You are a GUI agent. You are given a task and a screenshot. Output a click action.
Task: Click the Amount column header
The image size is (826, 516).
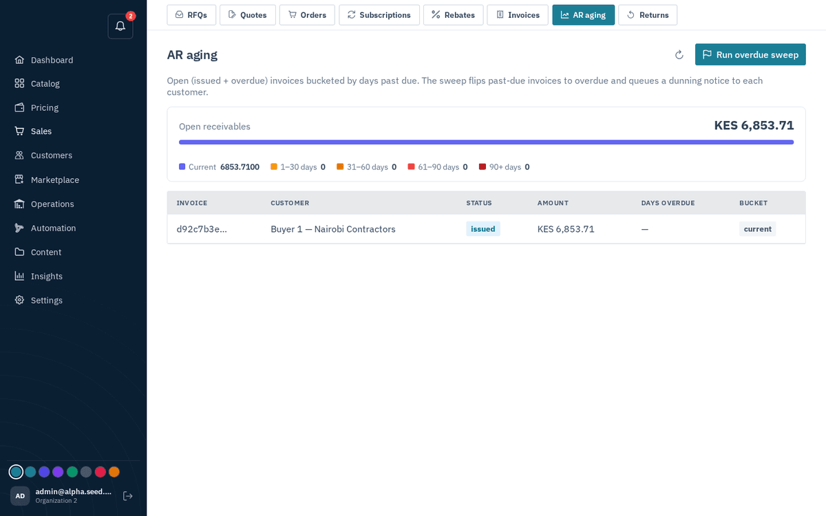point(553,203)
